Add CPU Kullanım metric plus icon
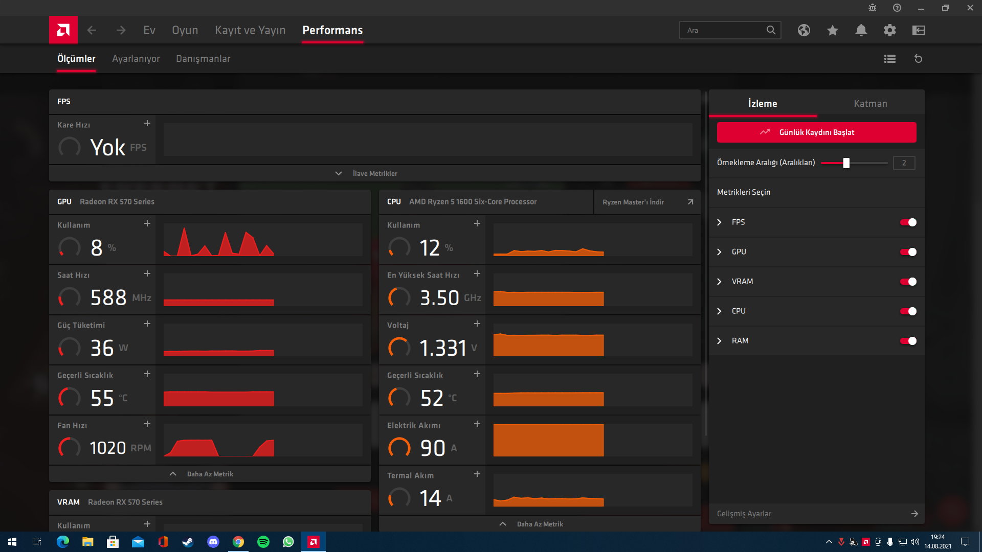 [x=477, y=223]
